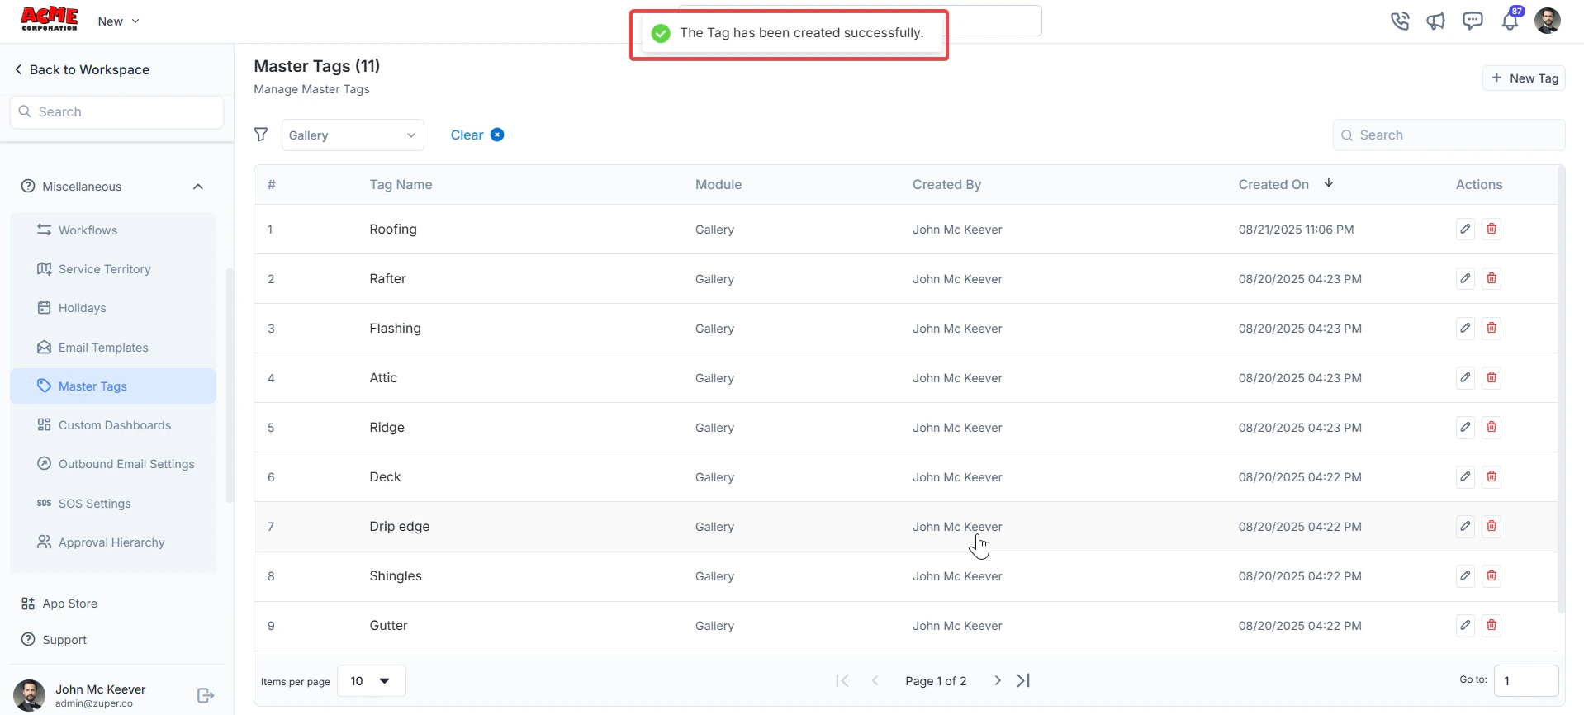Edit the Attic tag
Viewport: 1584px width, 715px height.
point(1465,377)
